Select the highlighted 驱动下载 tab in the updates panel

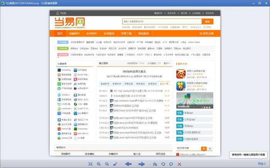(164, 84)
